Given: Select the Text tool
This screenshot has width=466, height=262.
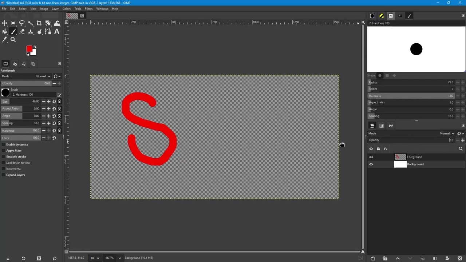Looking at the screenshot, I should tap(57, 32).
